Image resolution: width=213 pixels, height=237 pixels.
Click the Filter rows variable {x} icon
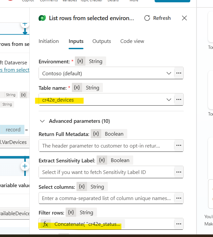pos(71,212)
